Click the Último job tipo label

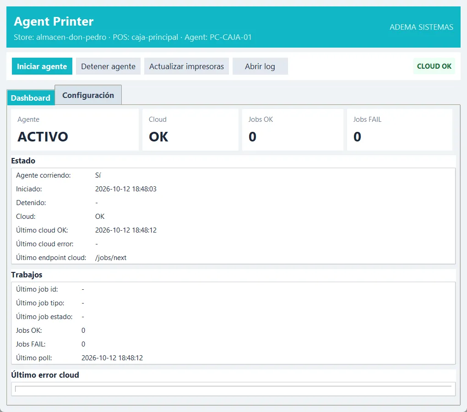click(x=40, y=303)
